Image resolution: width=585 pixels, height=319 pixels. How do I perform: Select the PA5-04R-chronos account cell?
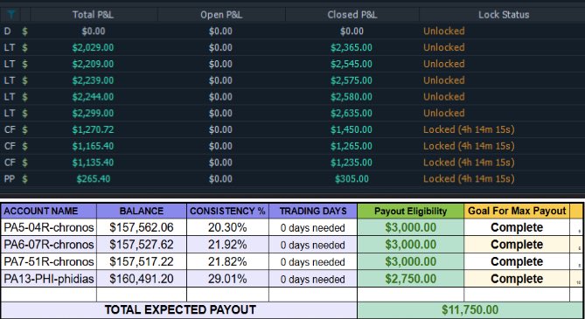click(x=48, y=227)
